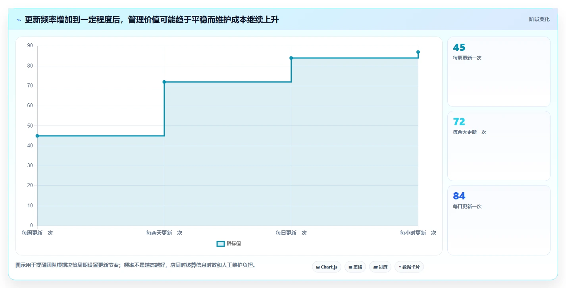
Task: Click the chart title about 更新频率
Action: pyautogui.click(x=152, y=20)
